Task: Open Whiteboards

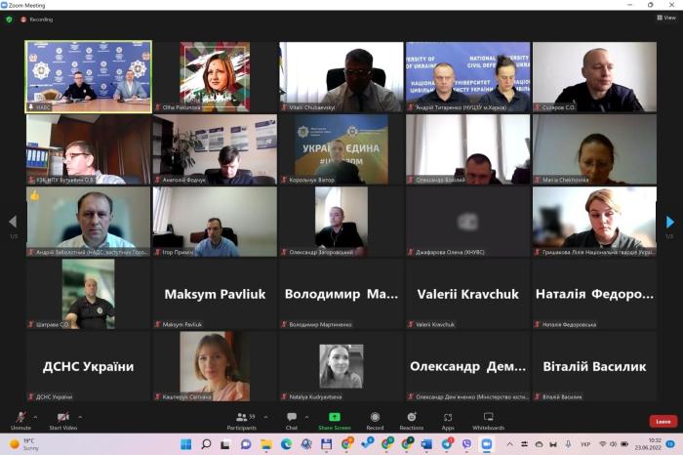Action: pos(488,418)
